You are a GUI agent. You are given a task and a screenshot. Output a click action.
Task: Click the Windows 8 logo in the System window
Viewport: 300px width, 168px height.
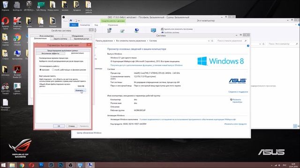pos(221,61)
